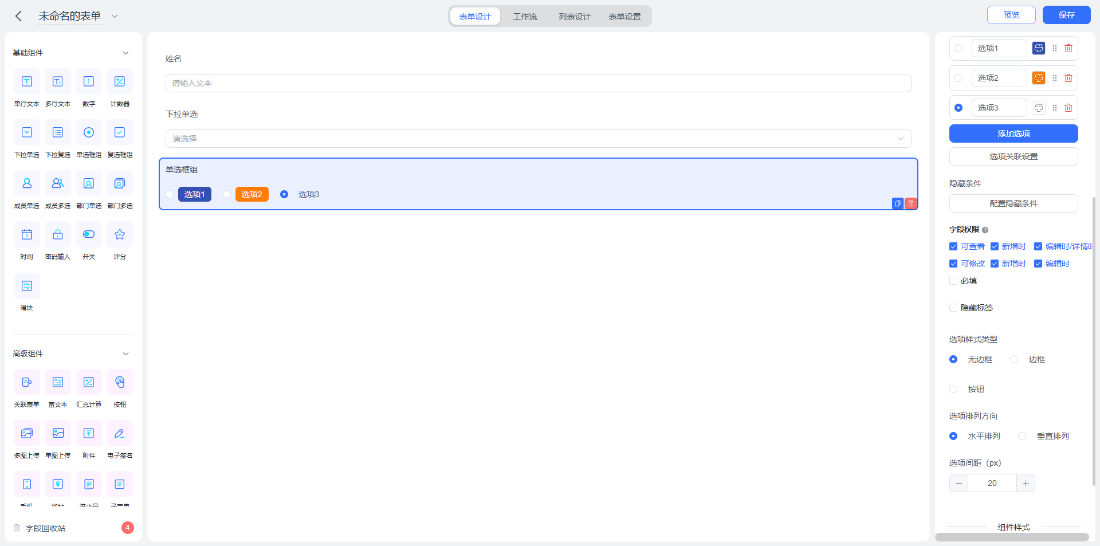This screenshot has width=1100, height=546.
Task: Switch to the 工作流 tab
Action: (525, 17)
